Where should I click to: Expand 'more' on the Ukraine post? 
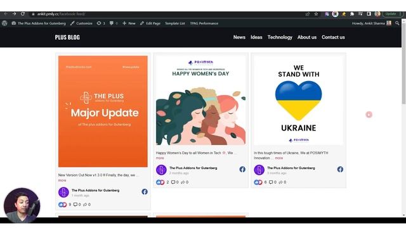(279, 158)
